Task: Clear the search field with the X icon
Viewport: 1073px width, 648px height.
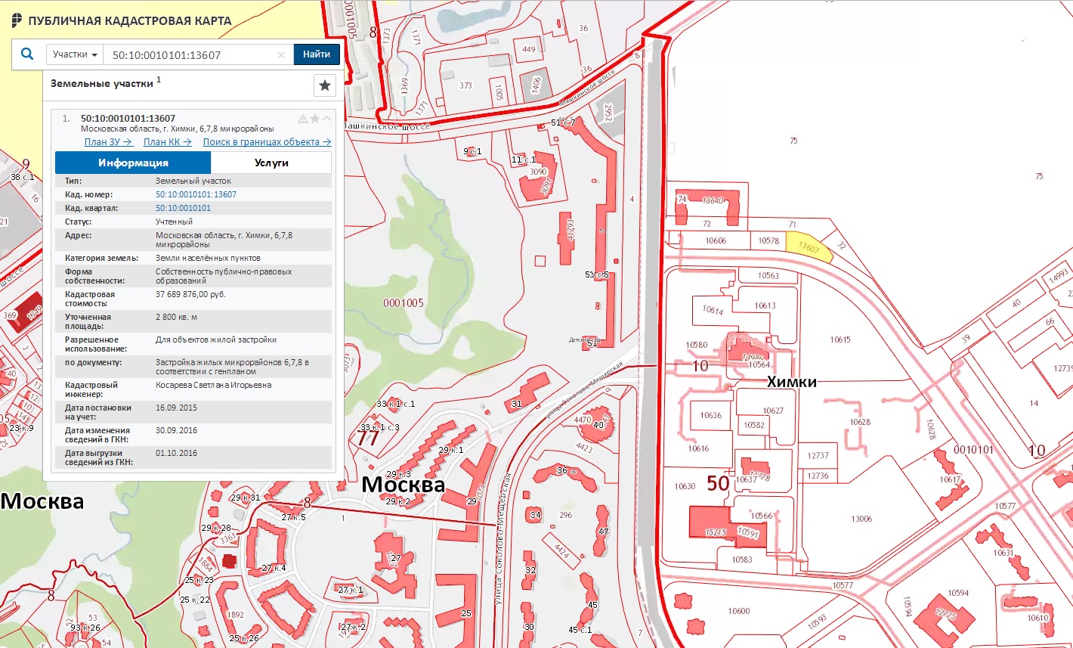Action: (x=281, y=55)
